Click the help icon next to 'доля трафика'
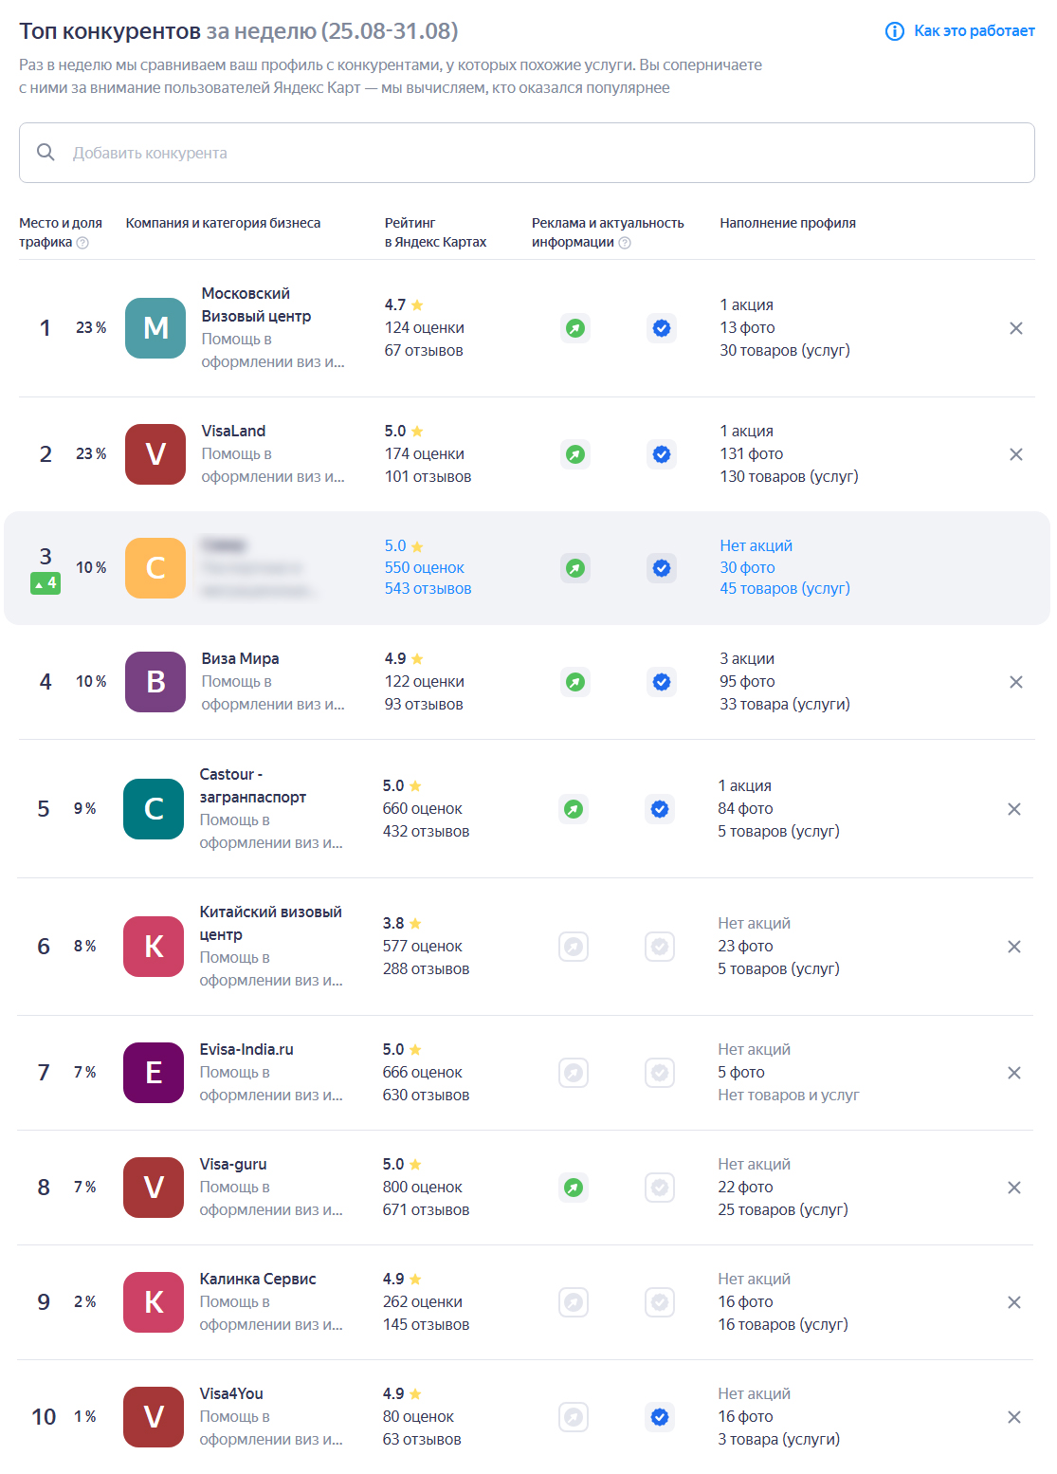Screen dimensions: 1057x1474 82,243
